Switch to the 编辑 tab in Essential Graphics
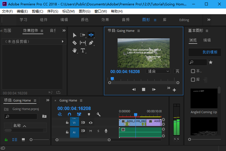 point(207,40)
